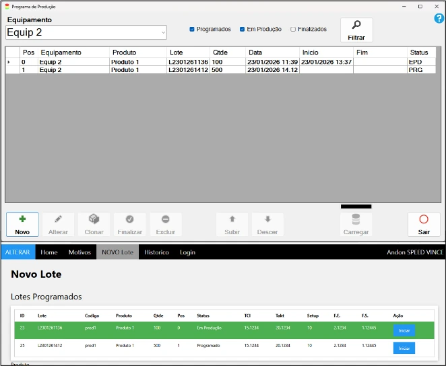Click date cell 23/01/2026 11:39
The image size is (446, 366).
point(272,62)
